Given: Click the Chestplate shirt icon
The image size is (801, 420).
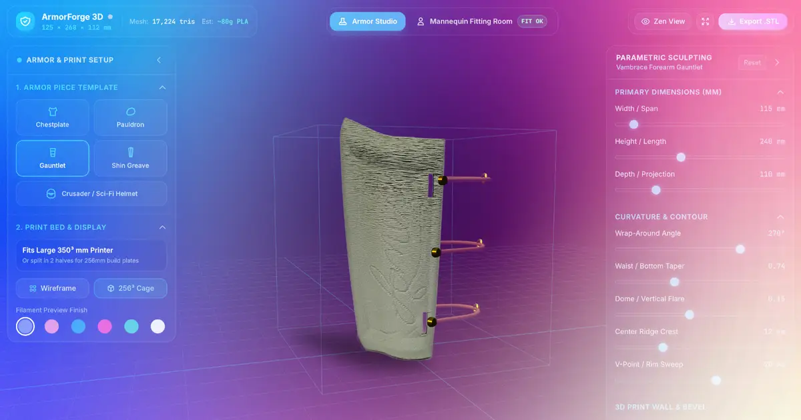Looking at the screenshot, I should click(53, 112).
